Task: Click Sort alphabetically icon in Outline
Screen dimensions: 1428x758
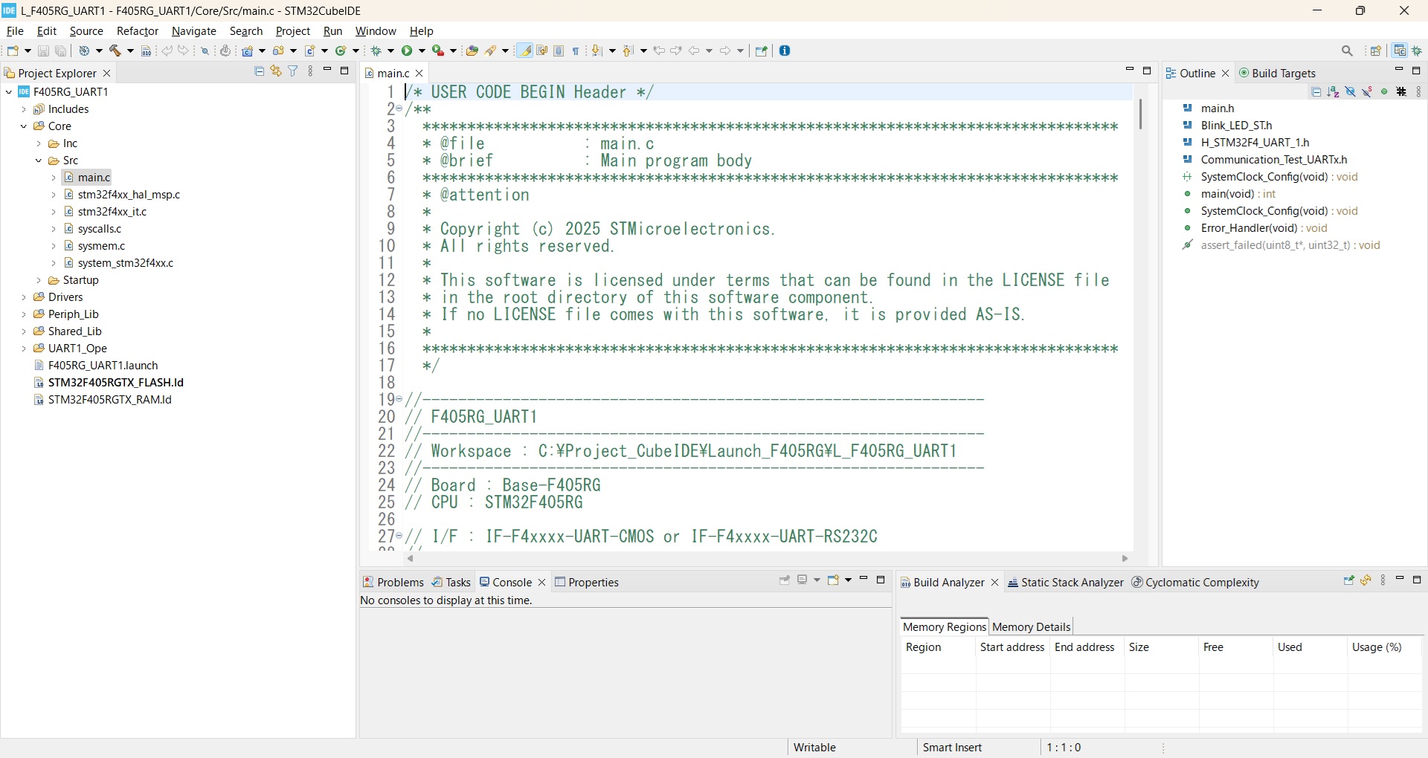Action: [1334, 92]
